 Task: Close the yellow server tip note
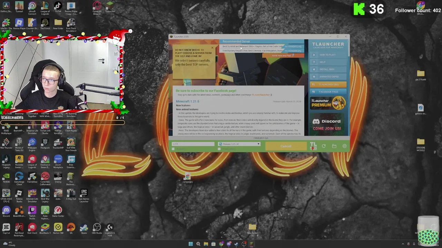tap(212, 48)
